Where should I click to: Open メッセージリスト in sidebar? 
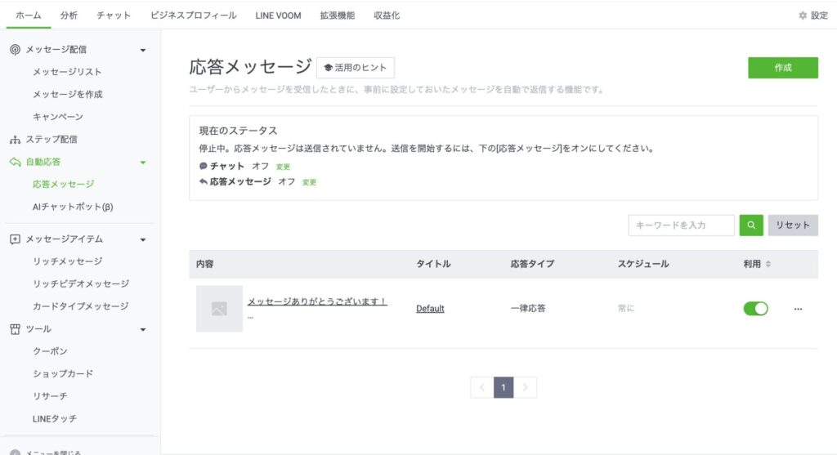click(67, 72)
